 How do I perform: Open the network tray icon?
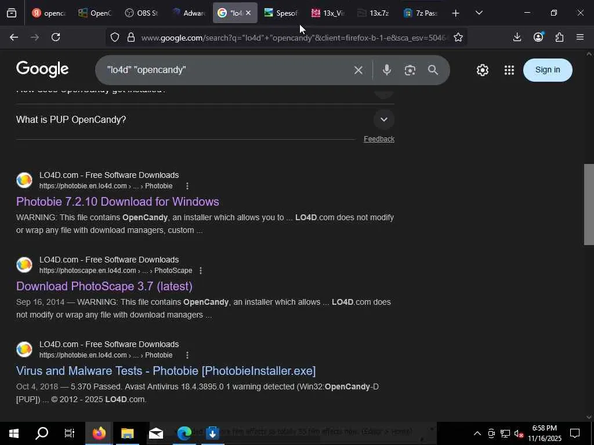tap(505, 433)
